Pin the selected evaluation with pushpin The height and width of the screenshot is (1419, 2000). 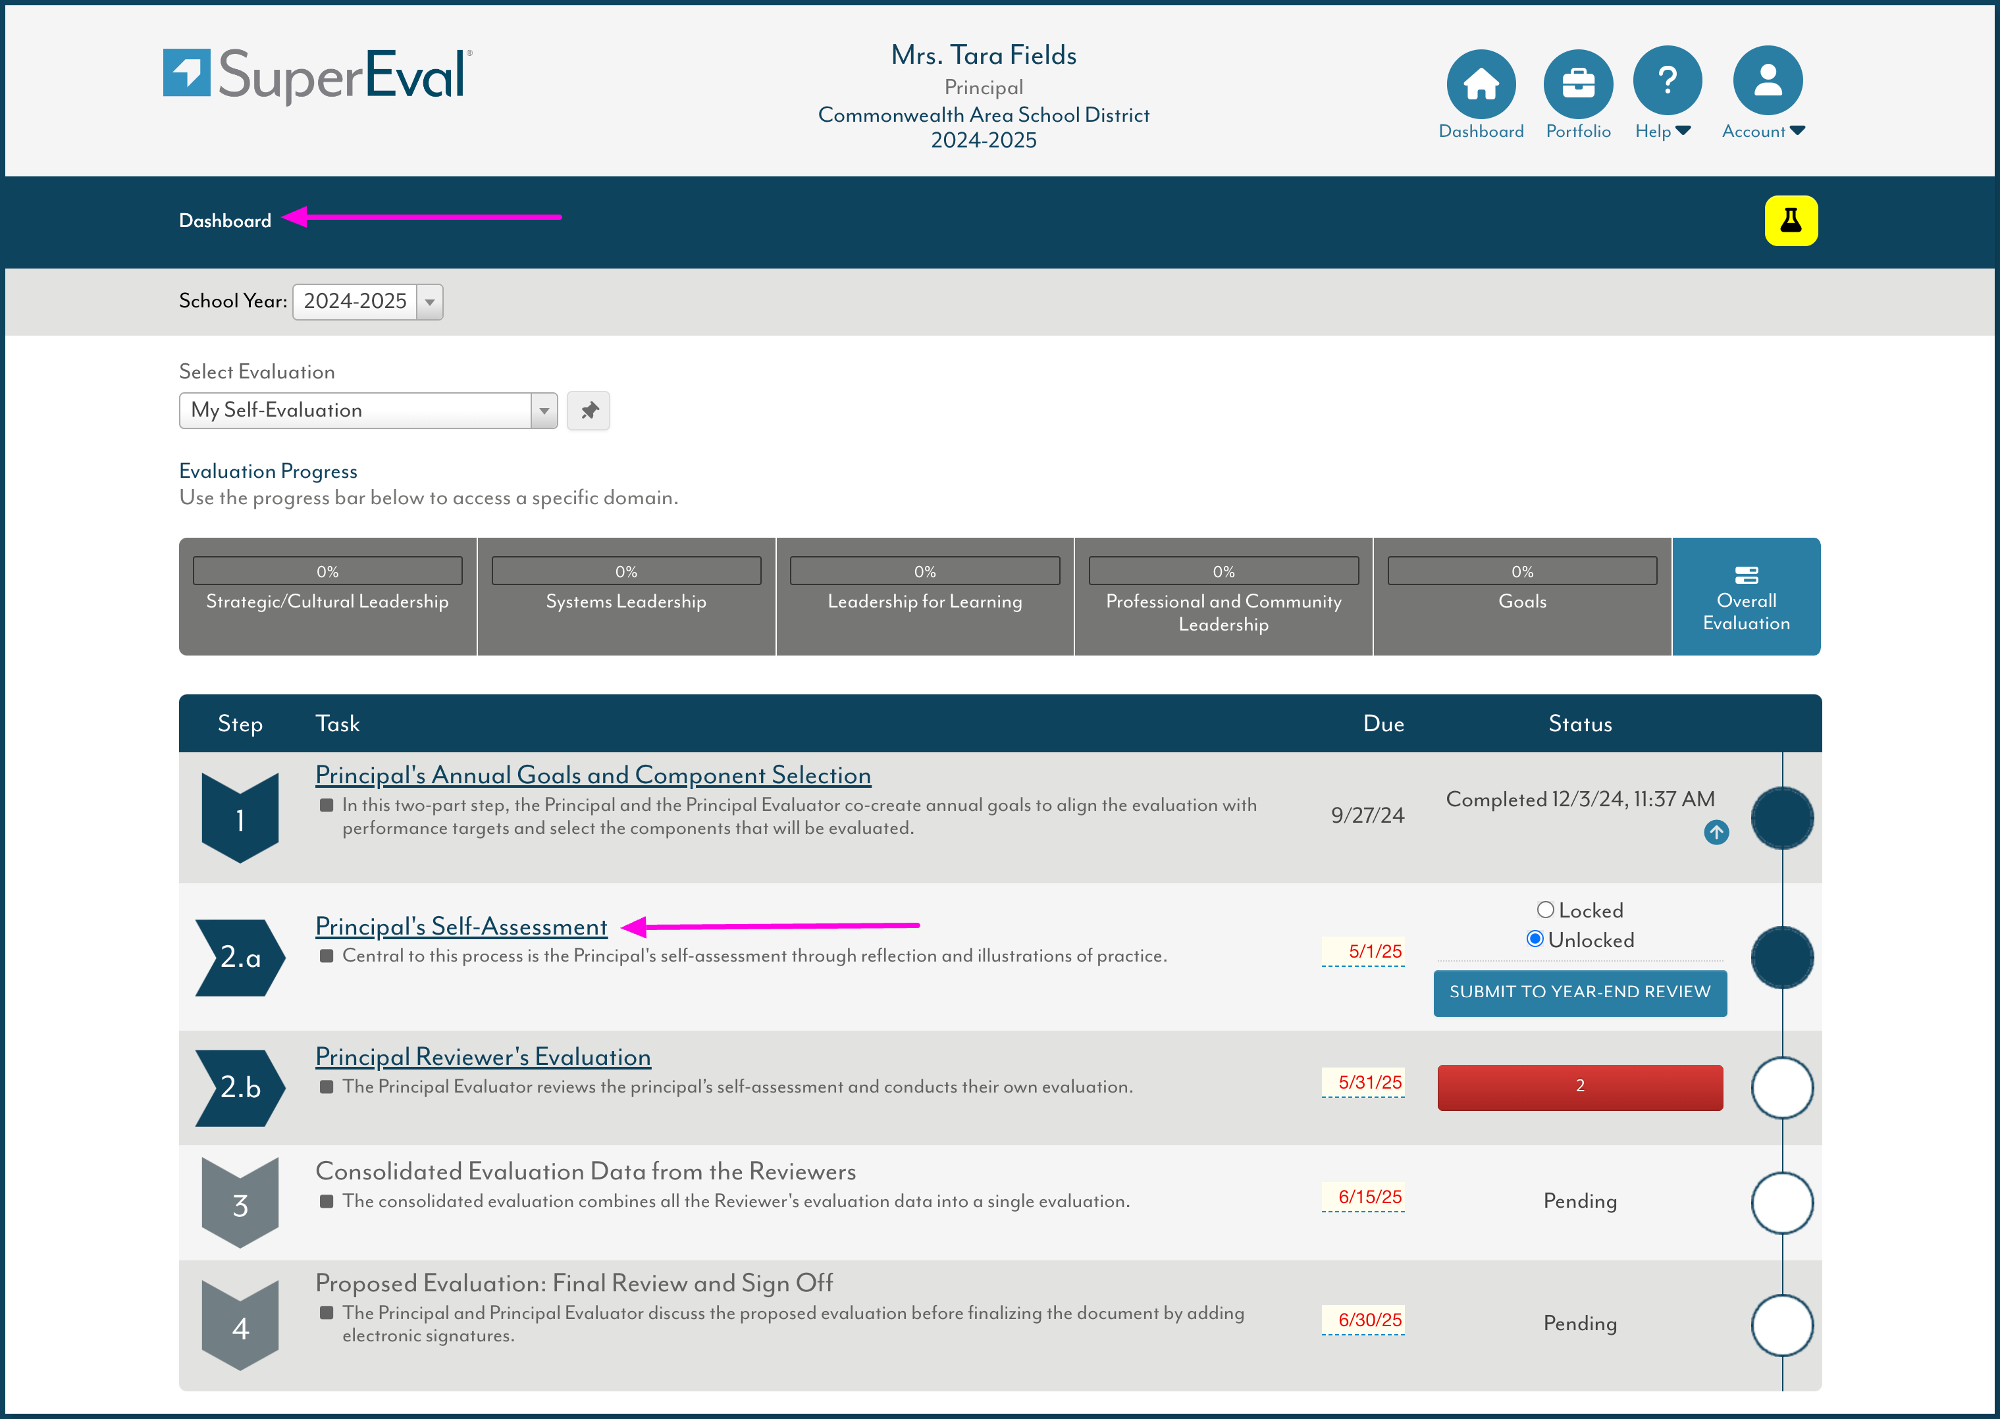pyautogui.click(x=589, y=411)
